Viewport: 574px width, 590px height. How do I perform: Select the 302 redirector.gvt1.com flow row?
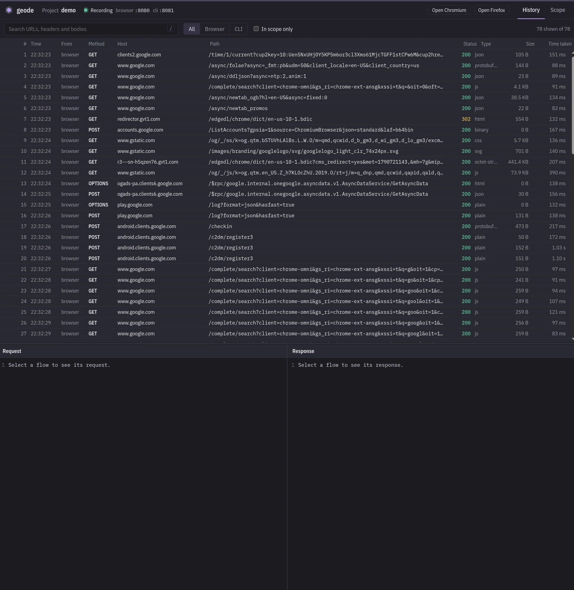[285, 119]
